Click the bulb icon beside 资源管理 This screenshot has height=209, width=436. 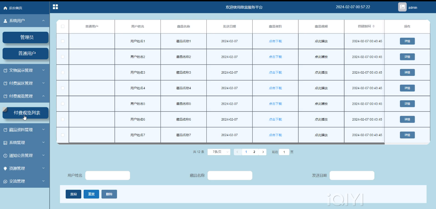pyautogui.click(x=5, y=168)
